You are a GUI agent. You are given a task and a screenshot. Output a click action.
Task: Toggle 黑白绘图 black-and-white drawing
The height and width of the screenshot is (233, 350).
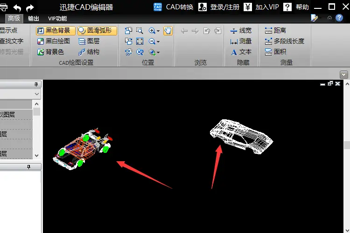click(54, 41)
